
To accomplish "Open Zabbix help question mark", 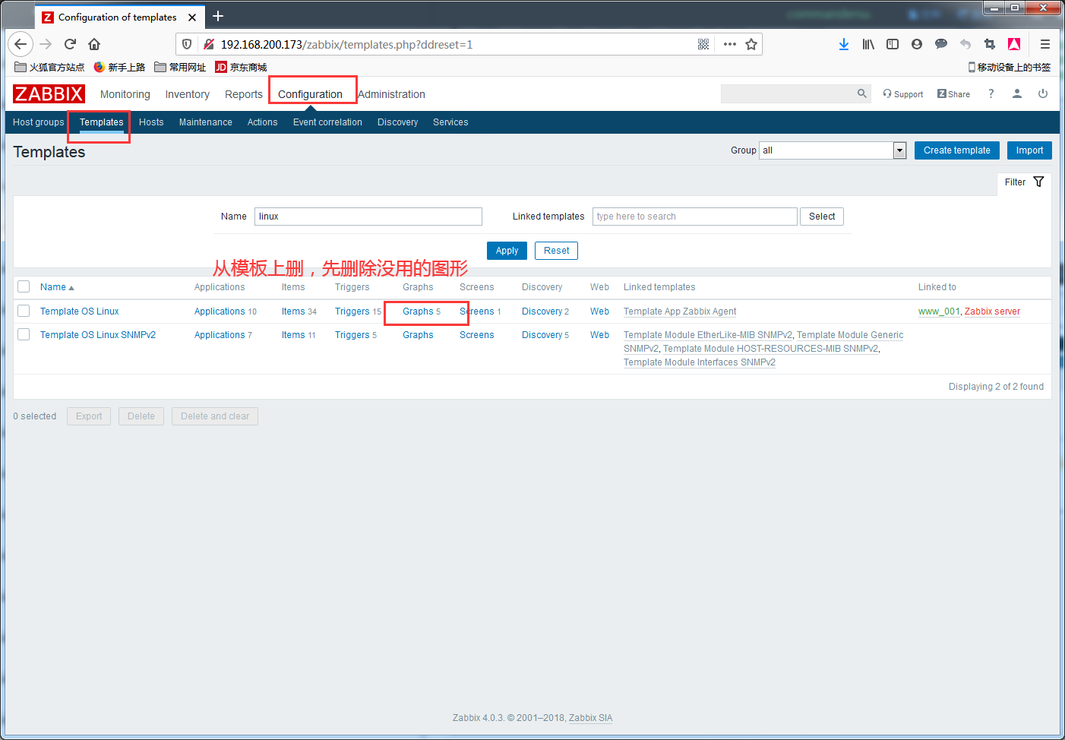I will point(991,93).
